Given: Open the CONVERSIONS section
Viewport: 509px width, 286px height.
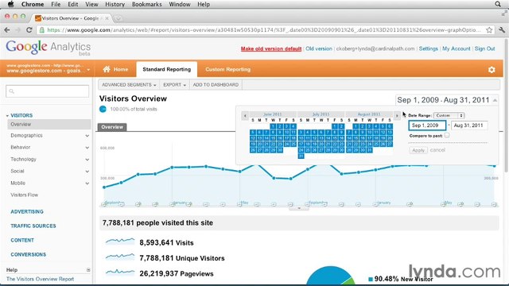Looking at the screenshot, I should pyautogui.click(x=29, y=254).
